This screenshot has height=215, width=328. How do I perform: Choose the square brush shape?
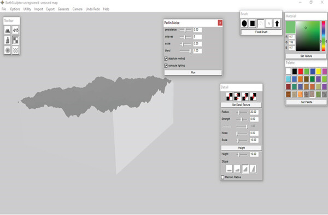tap(253, 24)
